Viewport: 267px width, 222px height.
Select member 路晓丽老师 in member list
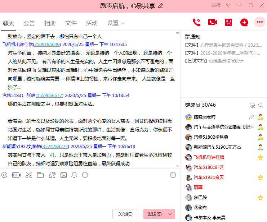point(205,117)
